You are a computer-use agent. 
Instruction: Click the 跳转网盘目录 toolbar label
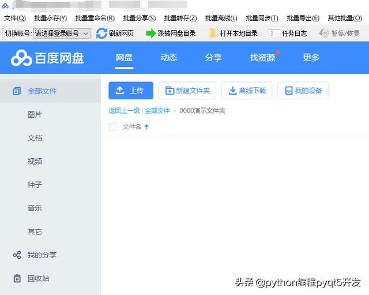[x=177, y=33]
